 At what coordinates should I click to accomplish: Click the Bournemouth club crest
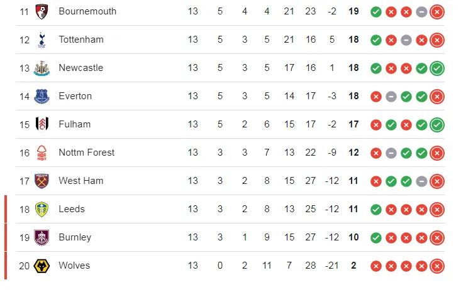[x=42, y=11]
